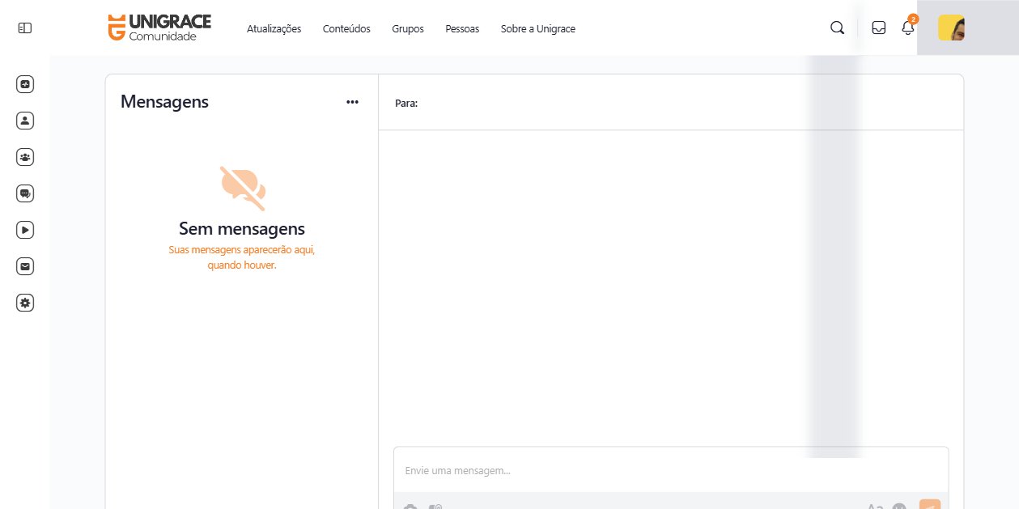Screen dimensions: 1019x509
Task: Open the activity feed sidebar icon
Action: pyautogui.click(x=25, y=84)
